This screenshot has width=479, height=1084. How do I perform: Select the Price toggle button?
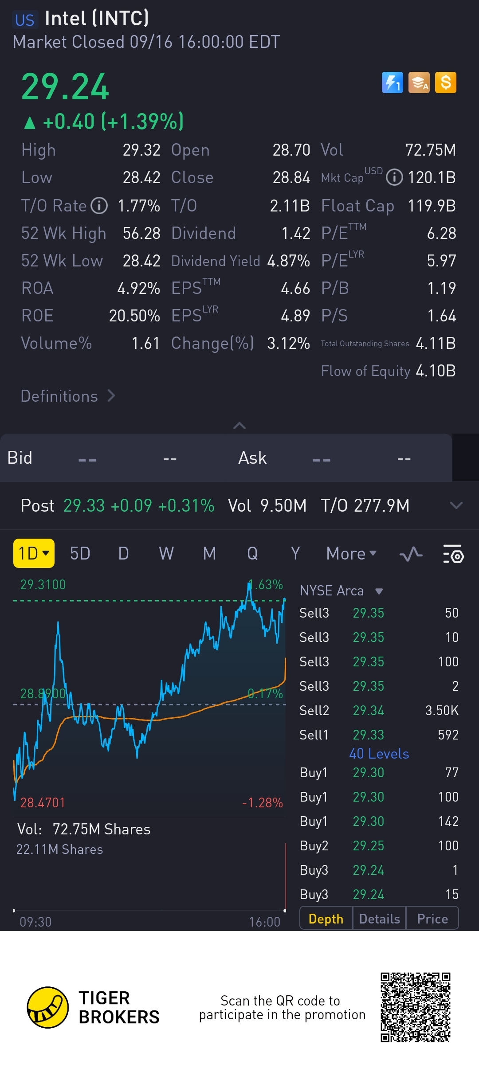[x=432, y=919]
